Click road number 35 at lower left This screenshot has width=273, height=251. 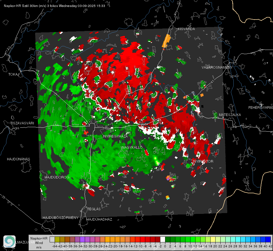[x=4, y=197]
